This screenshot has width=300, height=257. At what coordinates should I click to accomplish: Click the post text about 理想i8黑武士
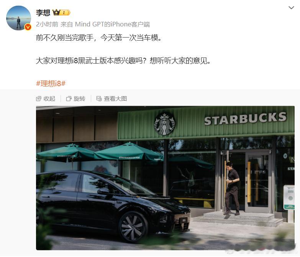(123, 61)
